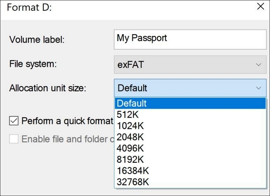Close the Format D: dialog
Image resolution: width=270 pixels, height=196 pixels.
click(x=260, y=7)
